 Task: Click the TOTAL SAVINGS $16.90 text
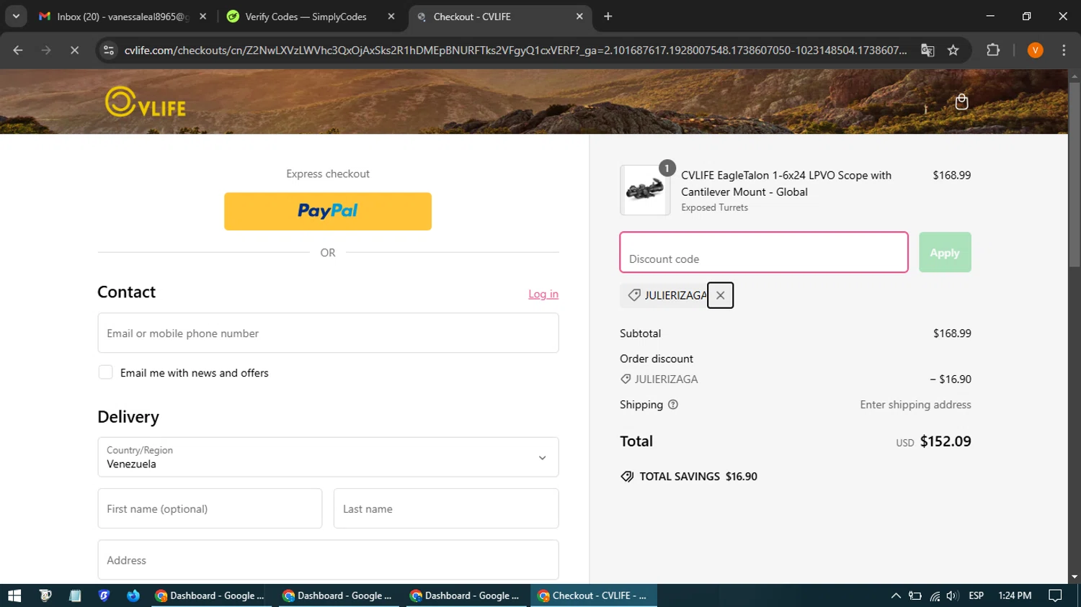698,476
